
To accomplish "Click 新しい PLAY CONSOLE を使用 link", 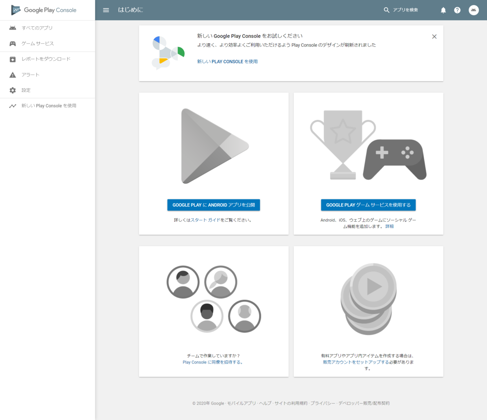I will [227, 61].
